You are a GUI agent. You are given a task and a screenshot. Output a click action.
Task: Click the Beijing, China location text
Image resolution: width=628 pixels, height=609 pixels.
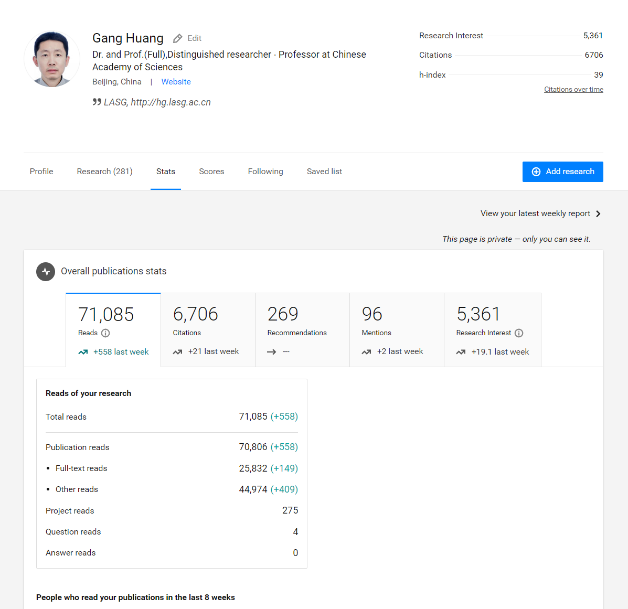click(116, 82)
